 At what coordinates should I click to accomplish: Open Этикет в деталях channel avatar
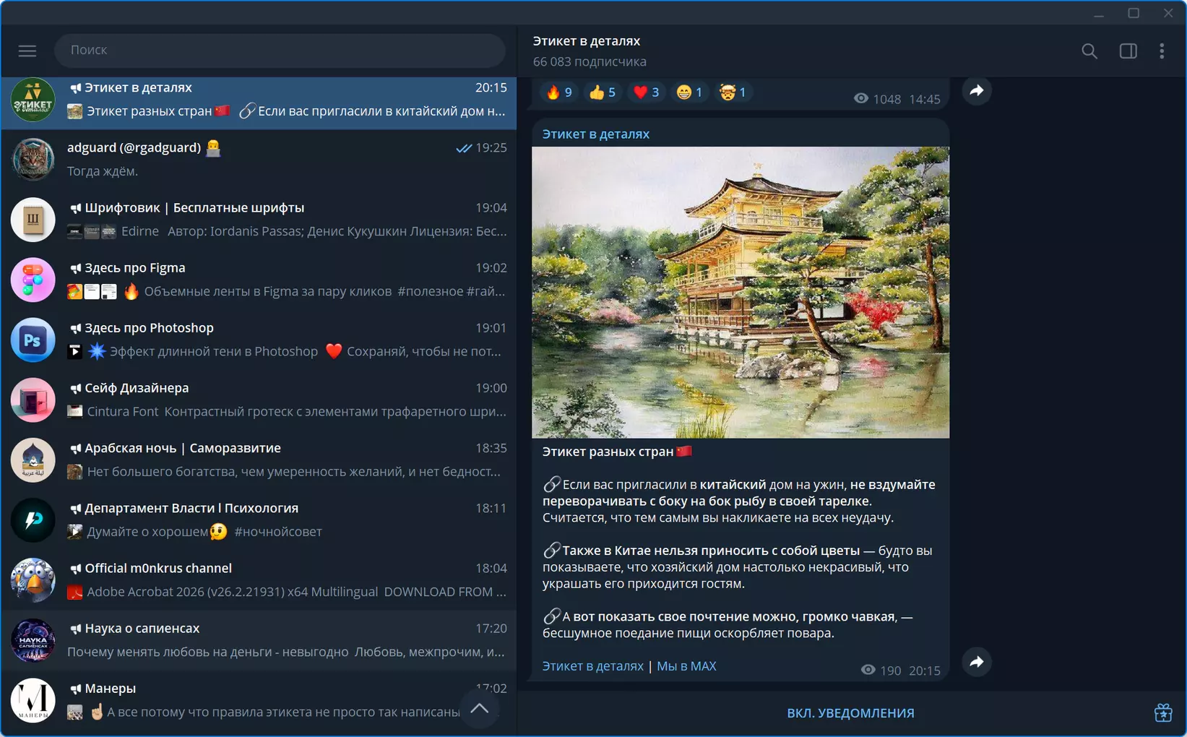(33, 100)
